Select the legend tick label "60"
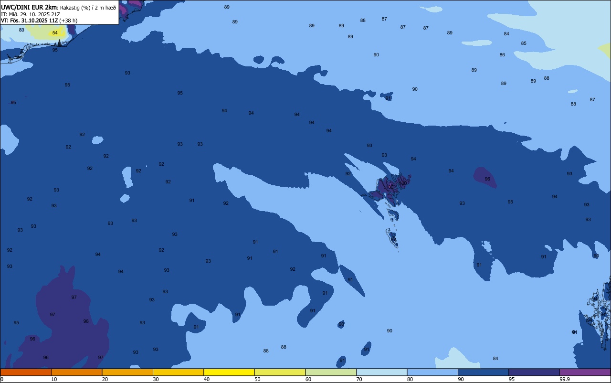611x383 pixels. [308, 379]
